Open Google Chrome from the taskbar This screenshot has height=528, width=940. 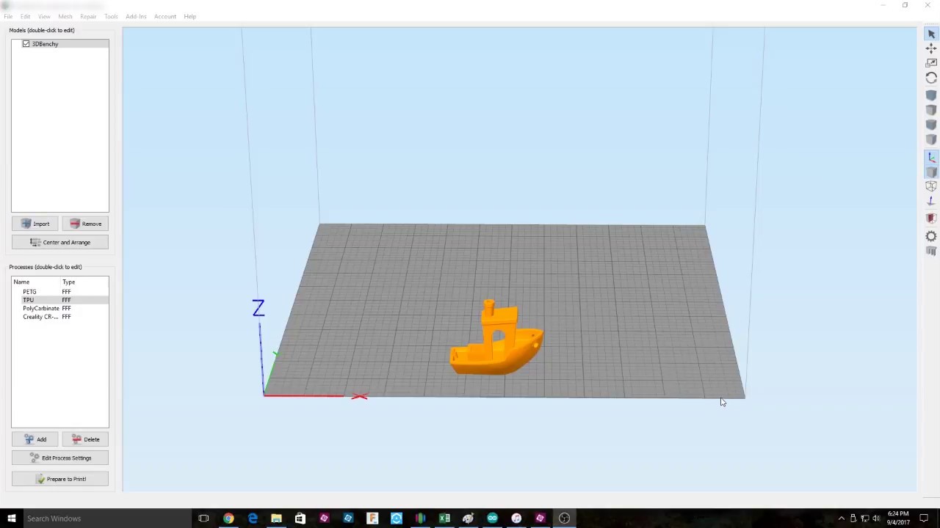[228, 518]
